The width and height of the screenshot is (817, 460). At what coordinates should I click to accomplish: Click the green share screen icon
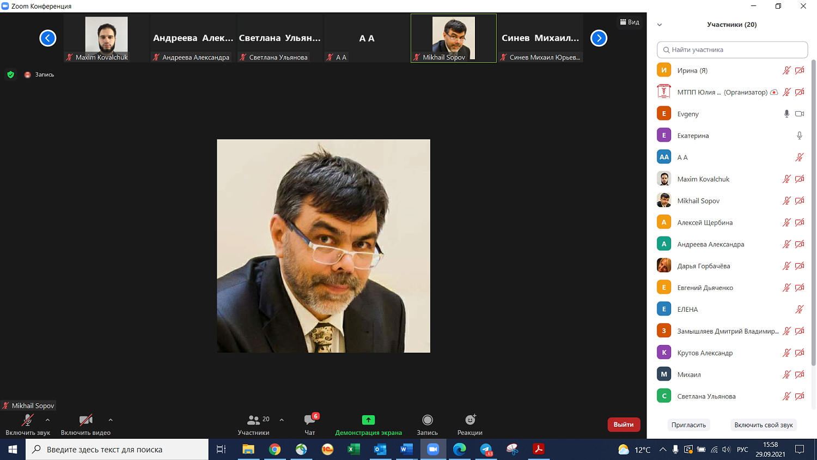pyautogui.click(x=368, y=420)
